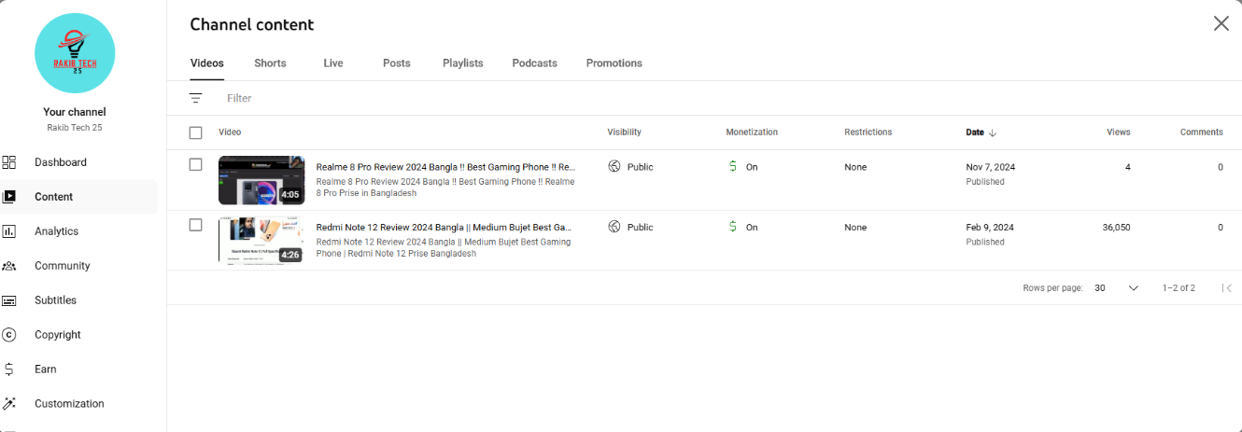
Task: Switch to the Podcasts tab
Action: click(534, 63)
